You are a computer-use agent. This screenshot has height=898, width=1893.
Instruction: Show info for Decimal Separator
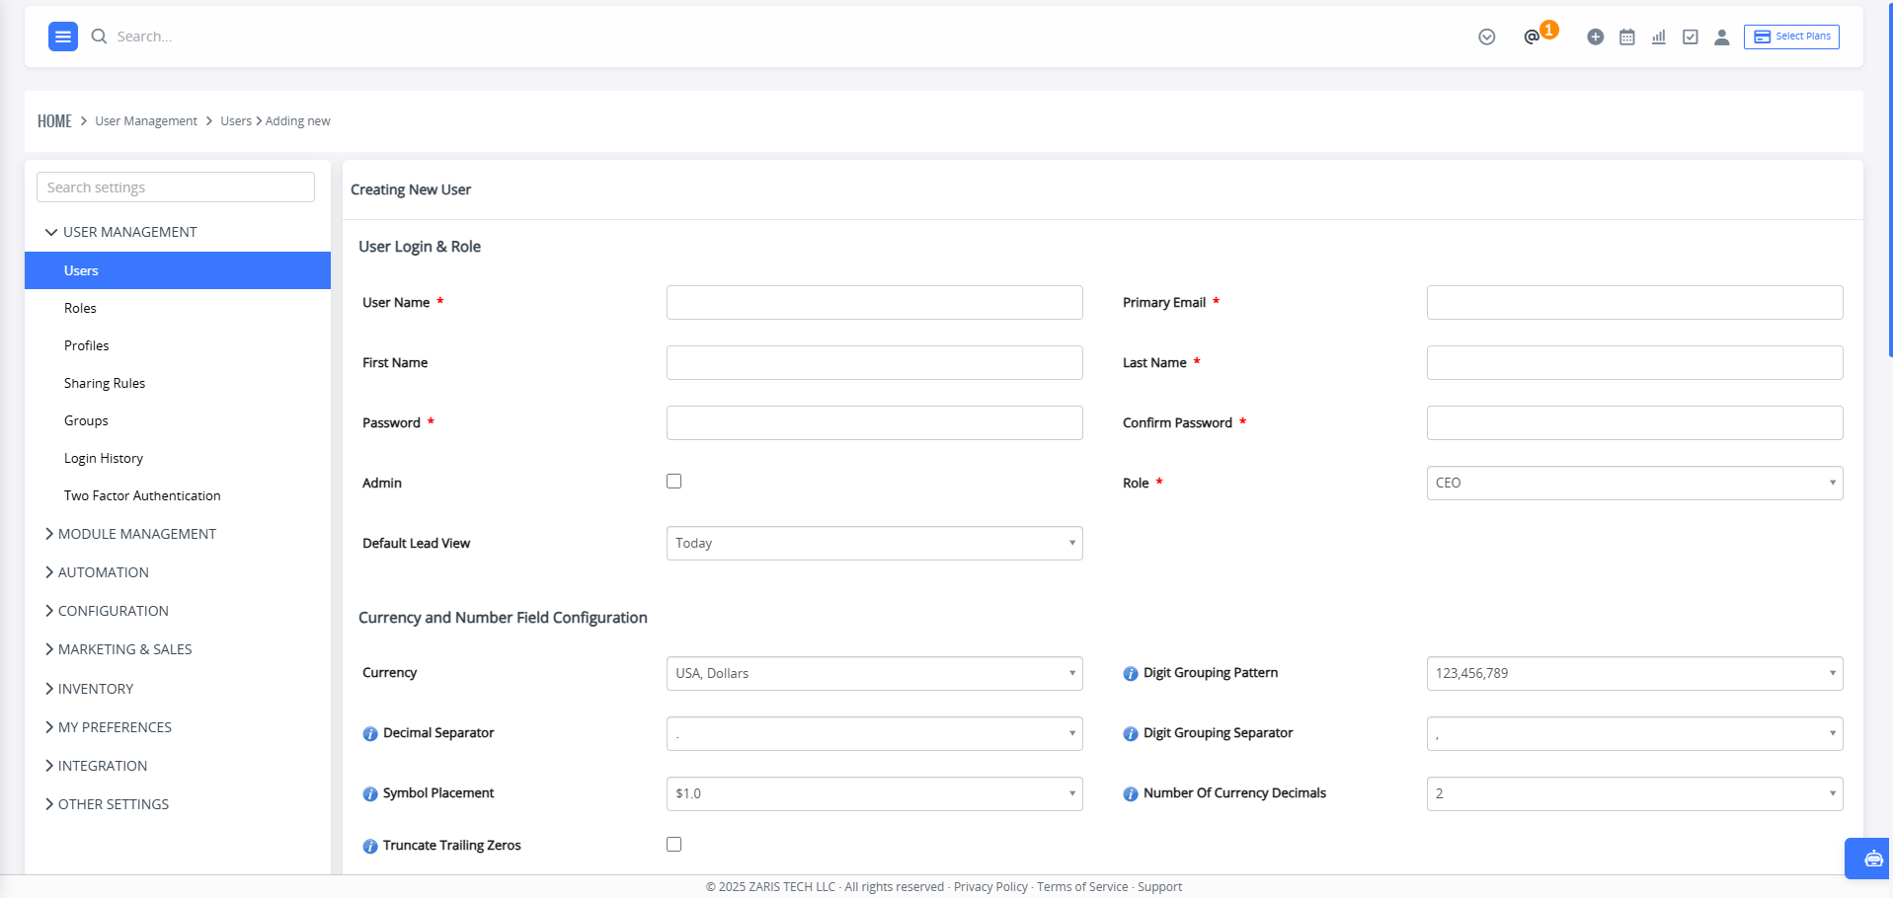click(x=370, y=734)
